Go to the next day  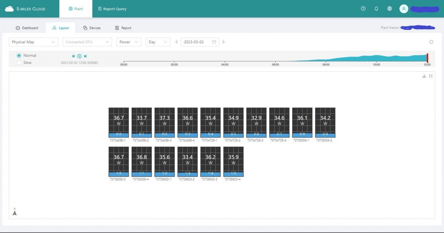(x=223, y=42)
